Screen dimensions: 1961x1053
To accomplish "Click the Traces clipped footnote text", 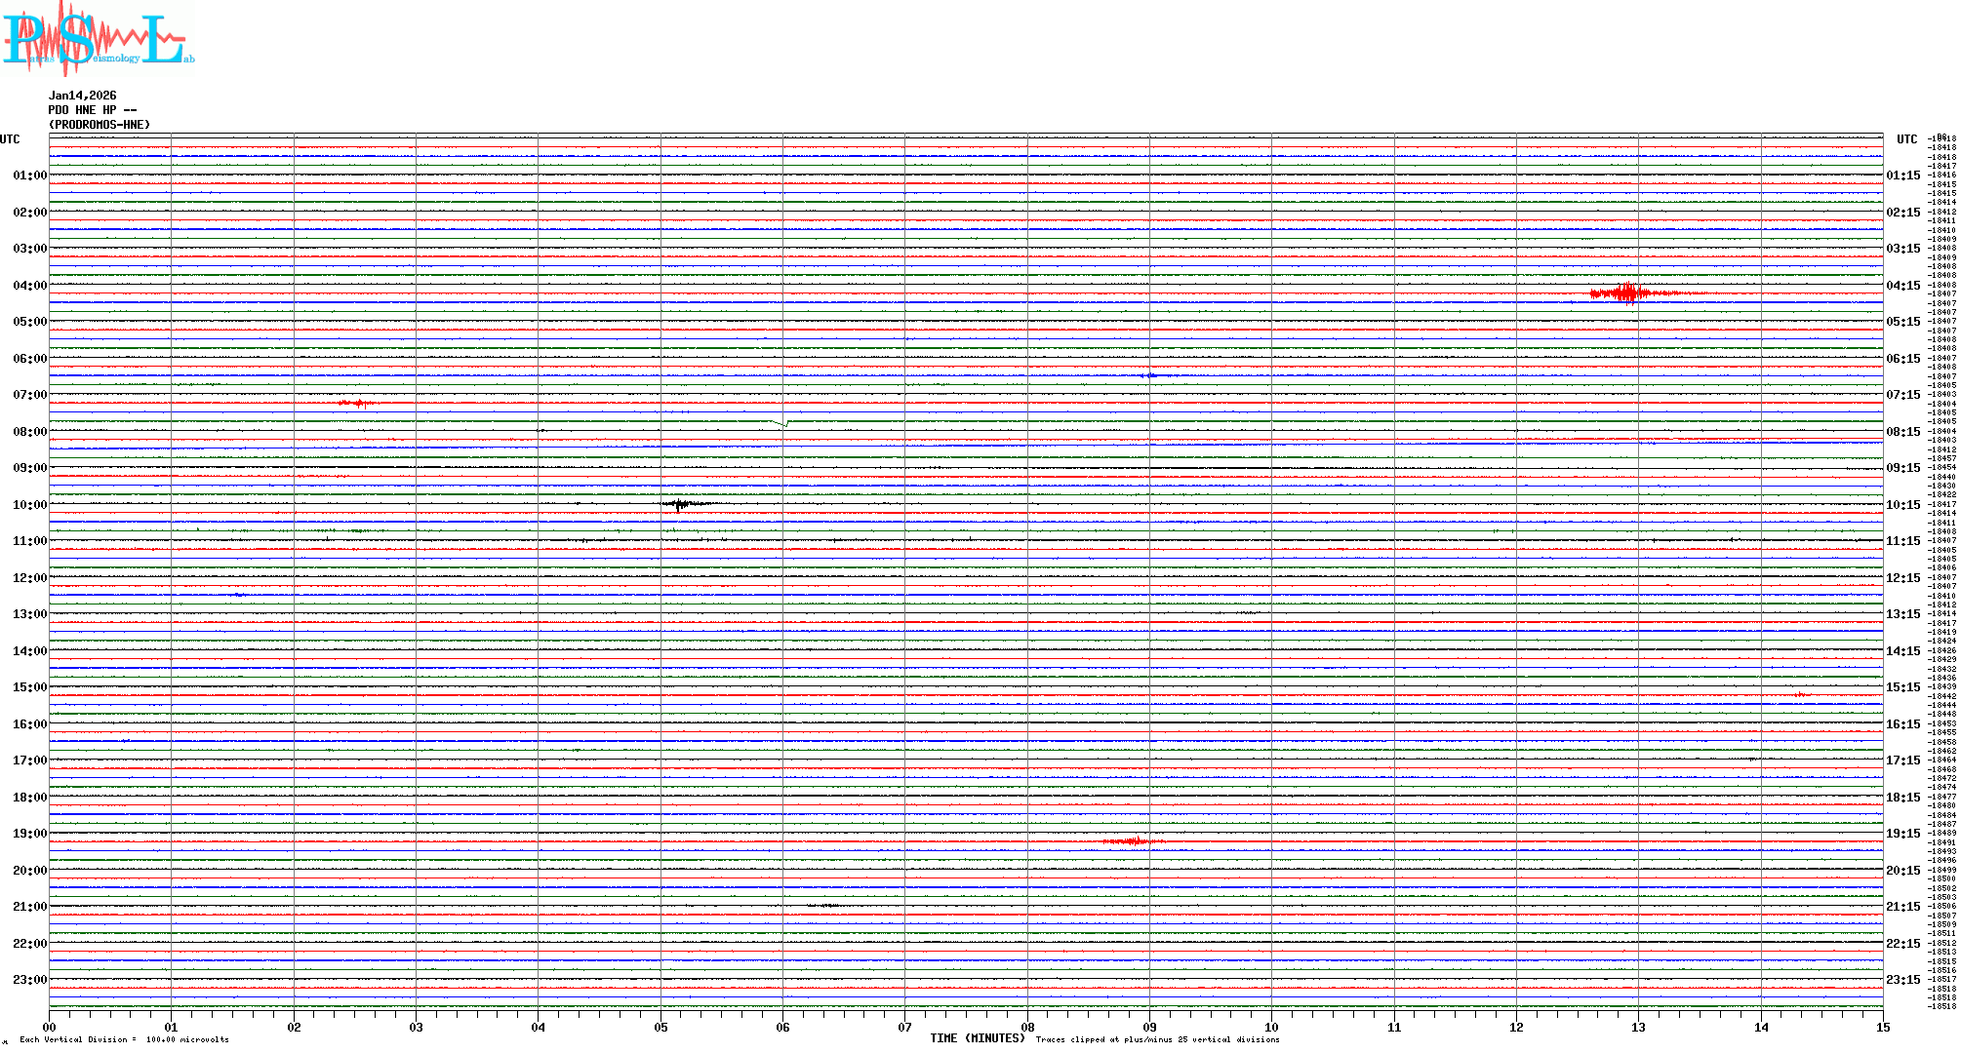I will [1157, 1039].
